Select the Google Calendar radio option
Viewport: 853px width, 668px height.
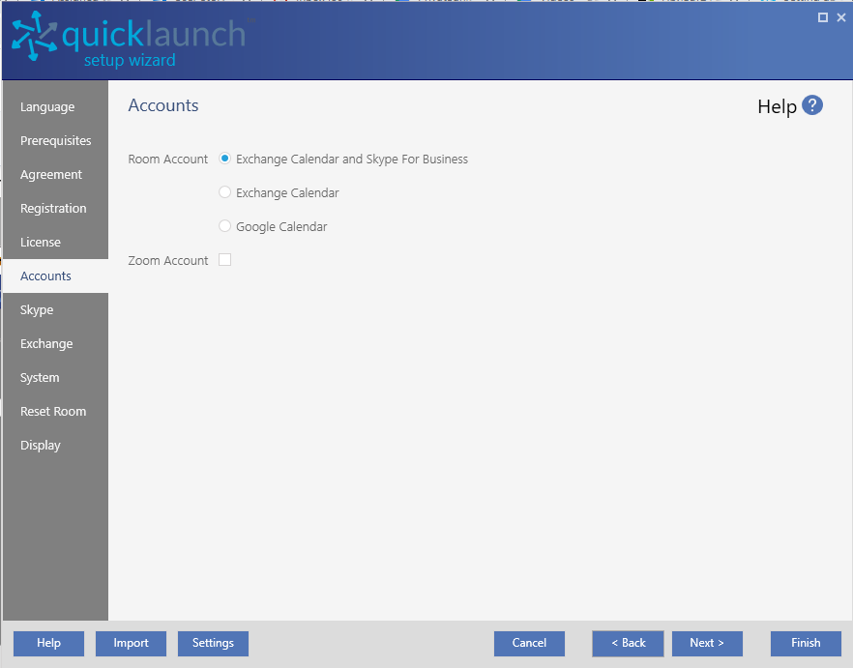point(224,226)
